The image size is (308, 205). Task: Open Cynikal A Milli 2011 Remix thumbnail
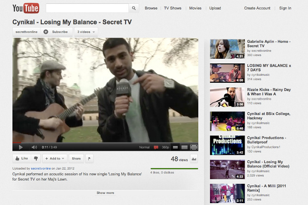227,194
